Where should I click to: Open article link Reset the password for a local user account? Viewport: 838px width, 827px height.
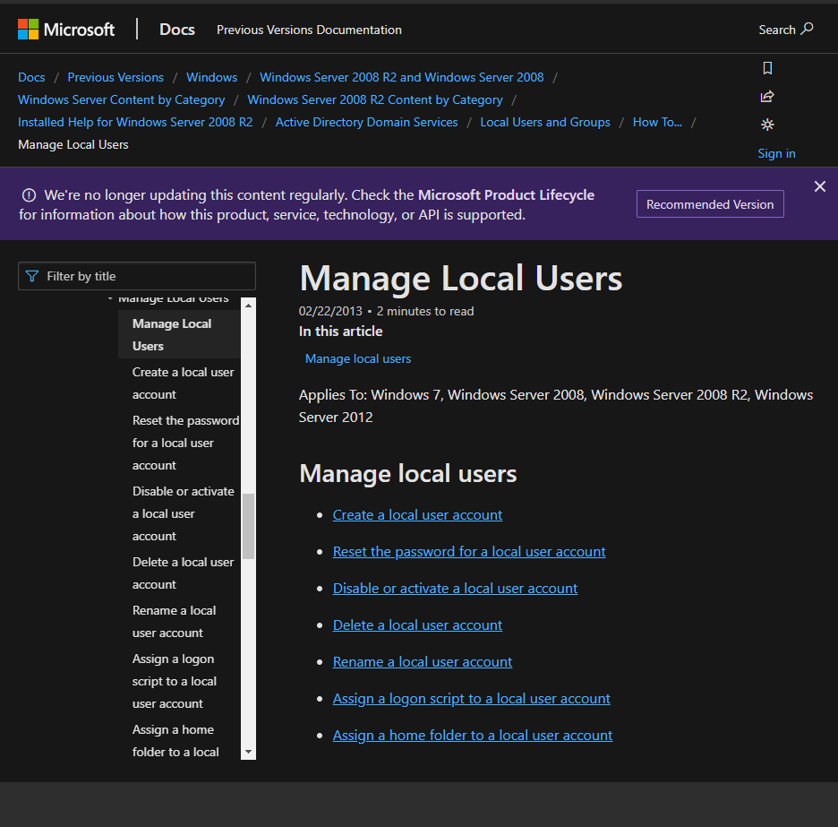point(469,552)
